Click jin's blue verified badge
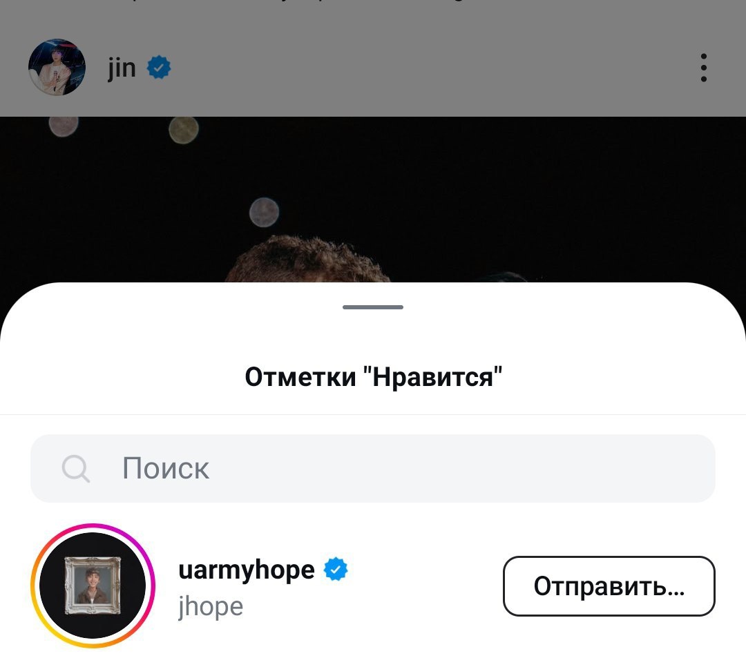 pos(159,67)
